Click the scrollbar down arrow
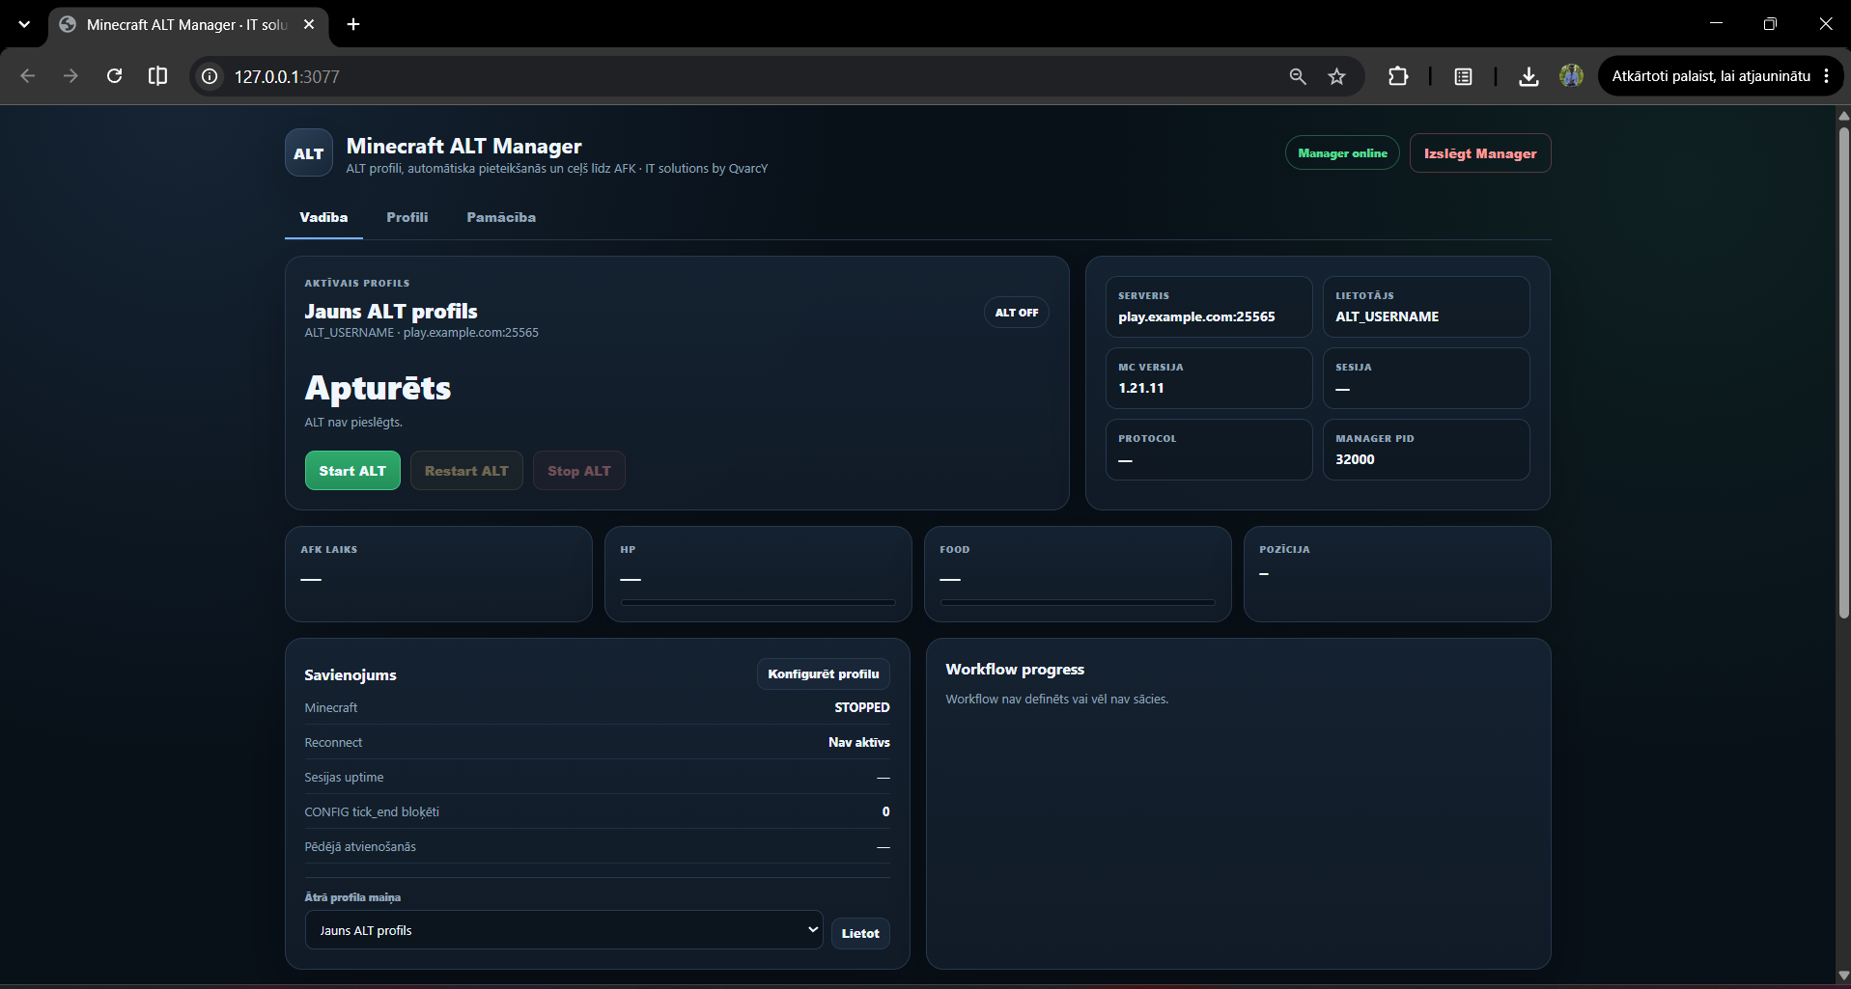The image size is (1851, 989). (x=1843, y=975)
